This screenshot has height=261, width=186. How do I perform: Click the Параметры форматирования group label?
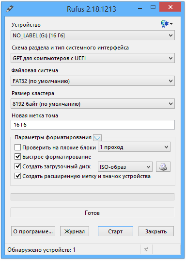pos(53,137)
